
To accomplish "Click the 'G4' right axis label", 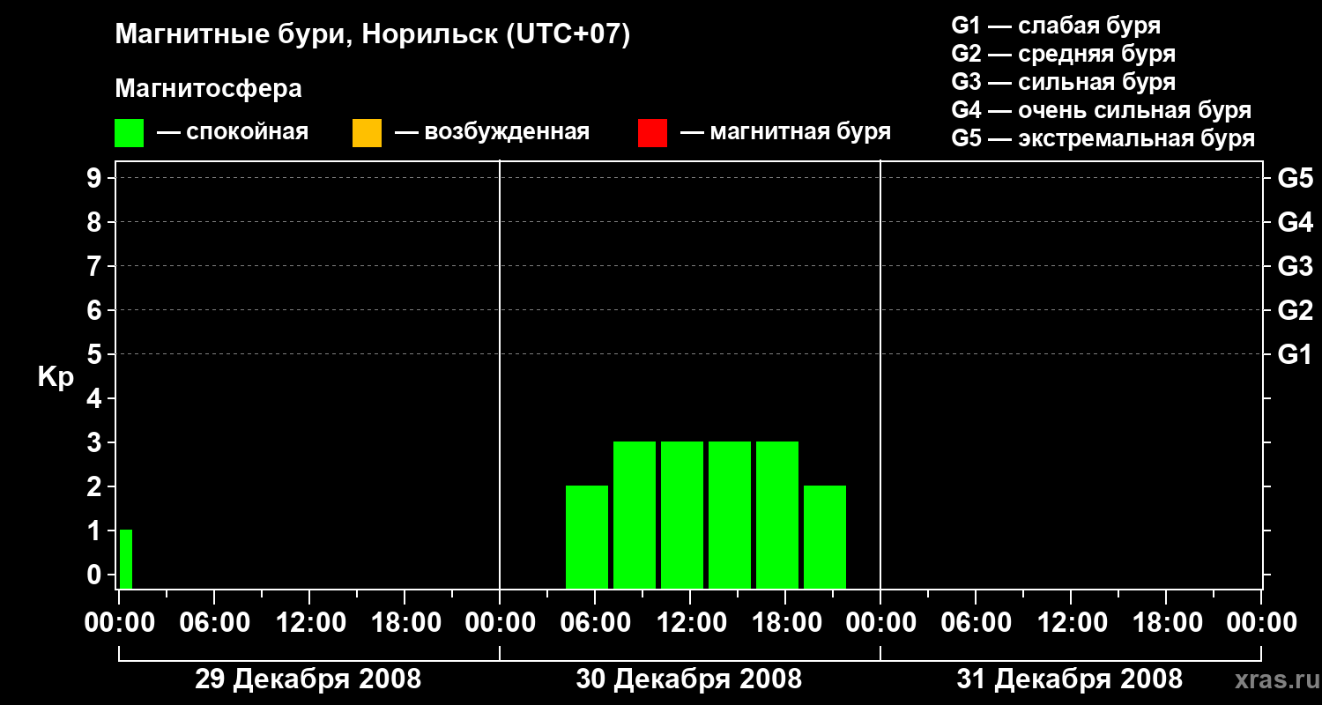I will tap(1296, 223).
